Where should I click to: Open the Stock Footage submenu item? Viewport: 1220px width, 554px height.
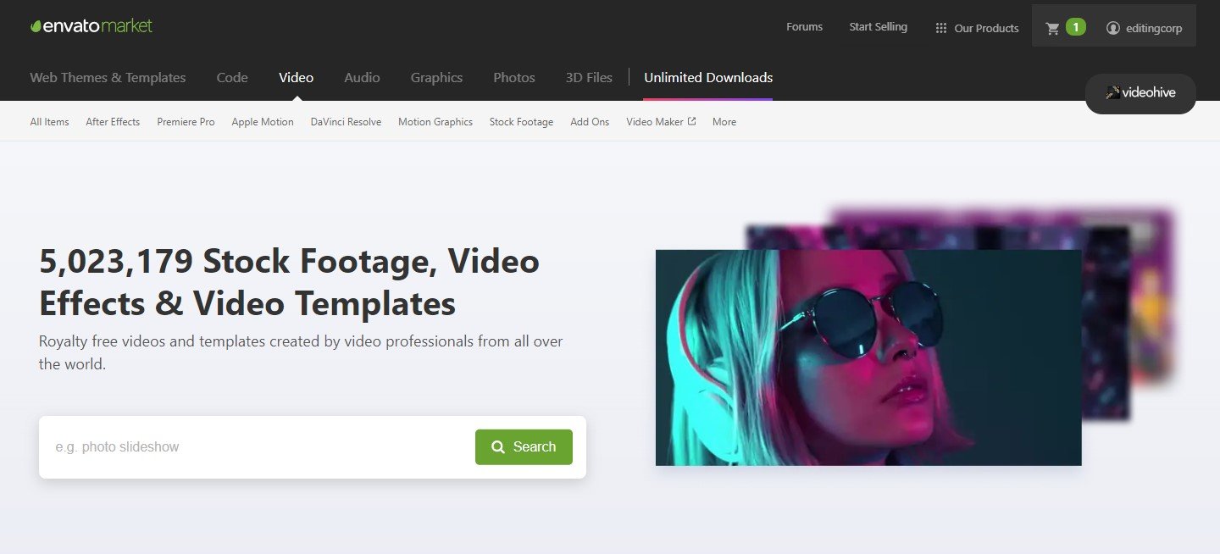pos(521,122)
